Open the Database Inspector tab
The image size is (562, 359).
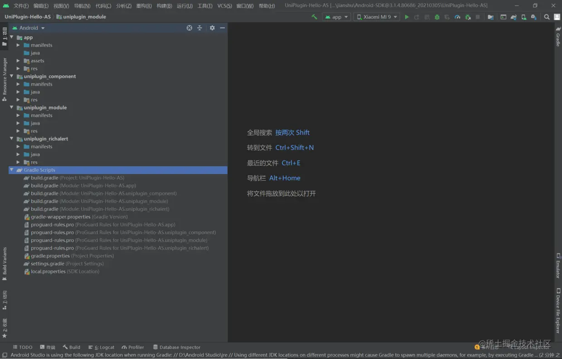[177, 347]
